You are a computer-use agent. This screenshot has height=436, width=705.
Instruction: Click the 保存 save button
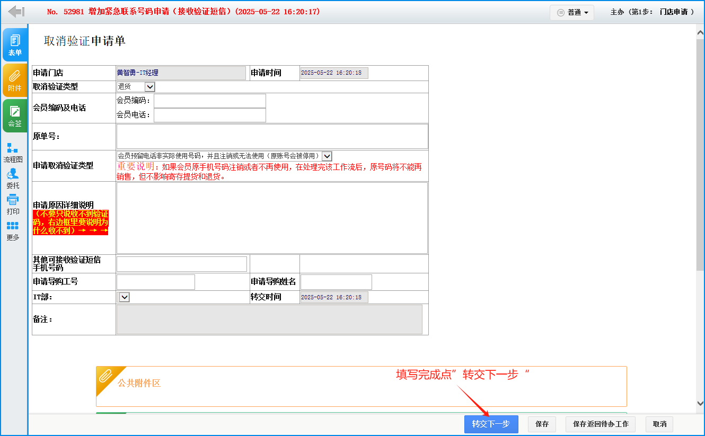click(x=542, y=424)
